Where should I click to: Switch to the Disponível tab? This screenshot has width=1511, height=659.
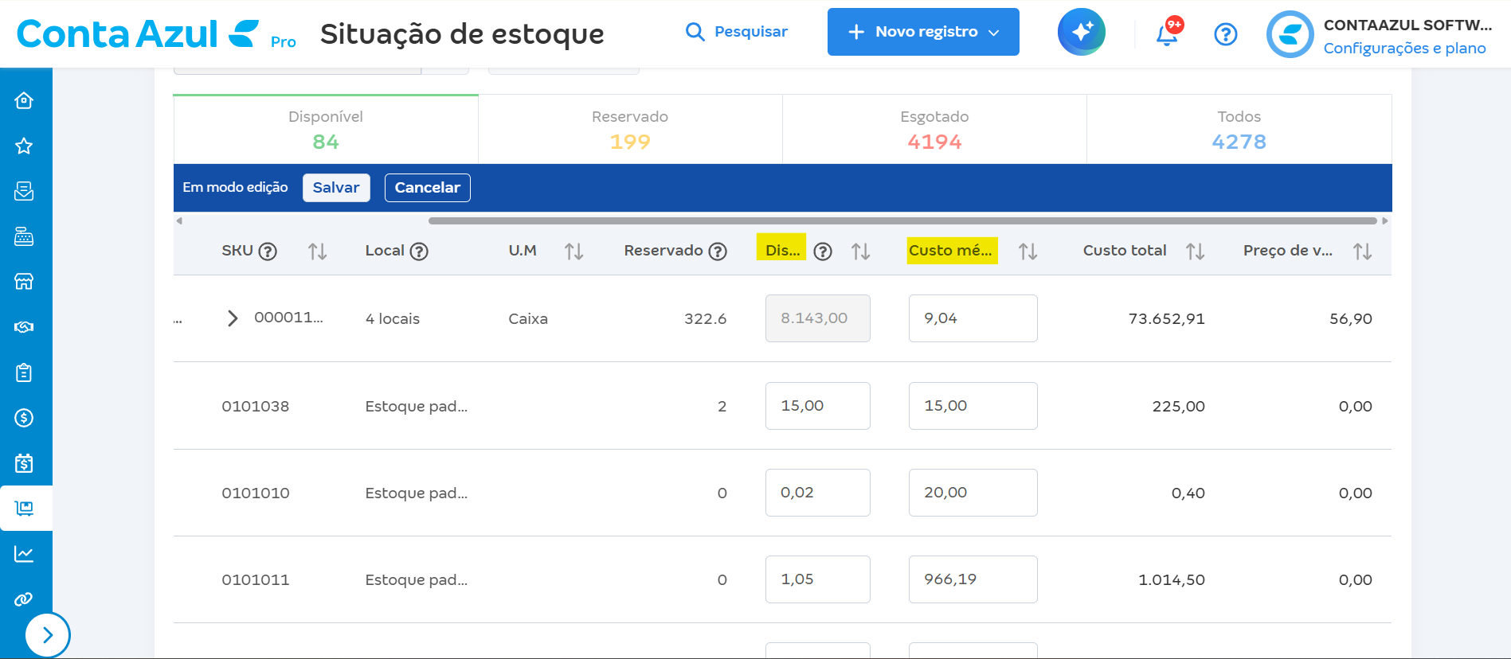coord(326,130)
